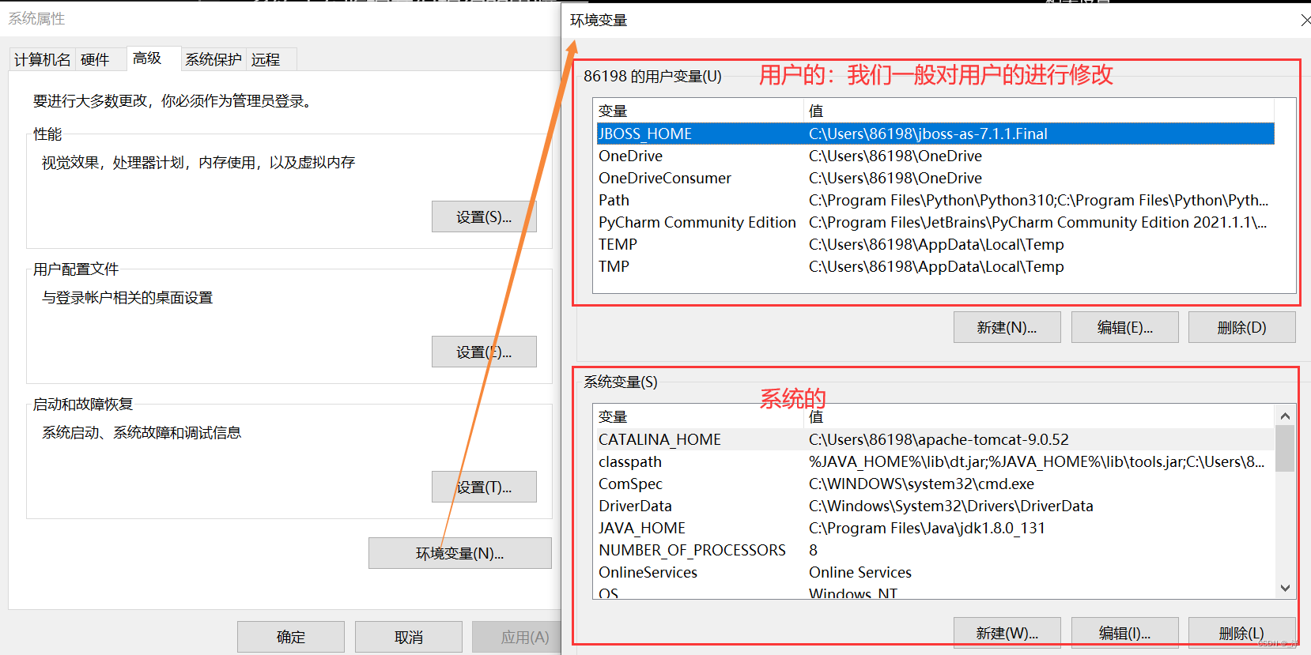Close the 环境变量 dialog

point(1305,21)
